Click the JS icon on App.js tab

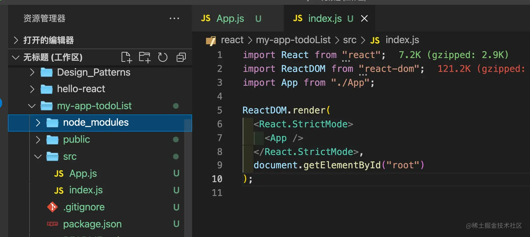[206, 19]
